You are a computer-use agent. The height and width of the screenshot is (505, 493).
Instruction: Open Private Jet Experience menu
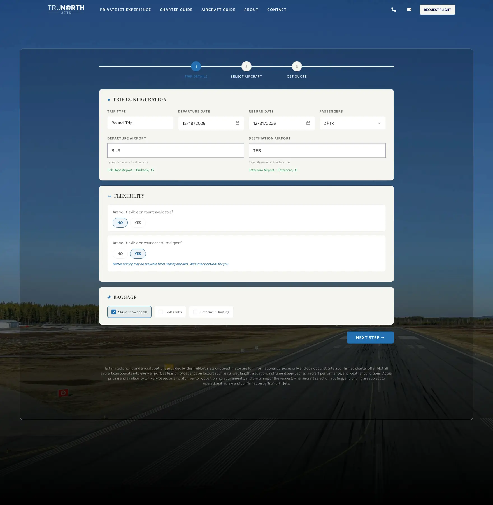(125, 10)
